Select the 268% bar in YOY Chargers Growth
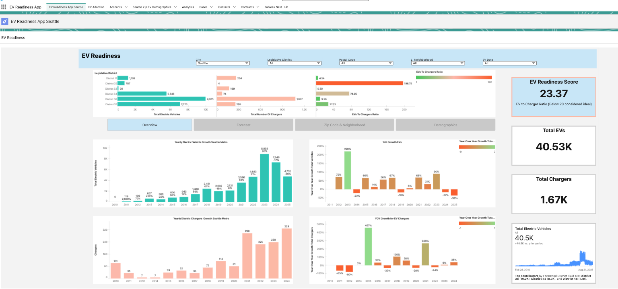This screenshot has width=618, height=289. (425, 254)
